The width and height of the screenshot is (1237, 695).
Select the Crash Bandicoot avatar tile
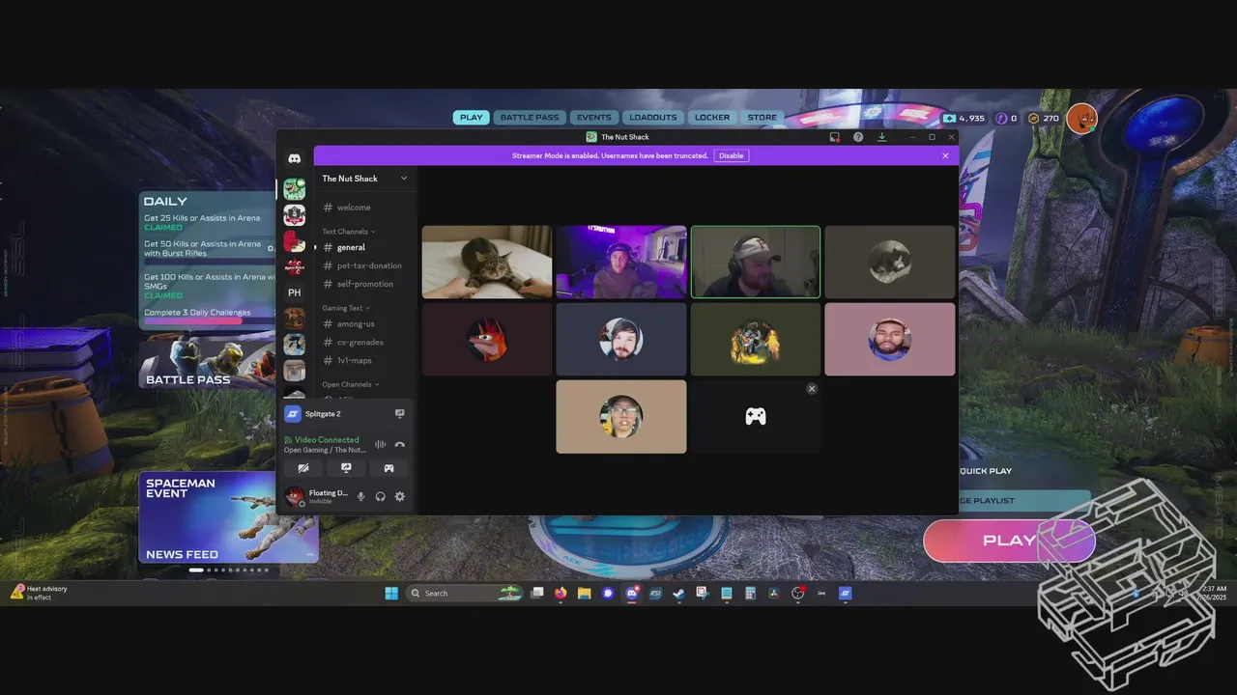pos(487,339)
